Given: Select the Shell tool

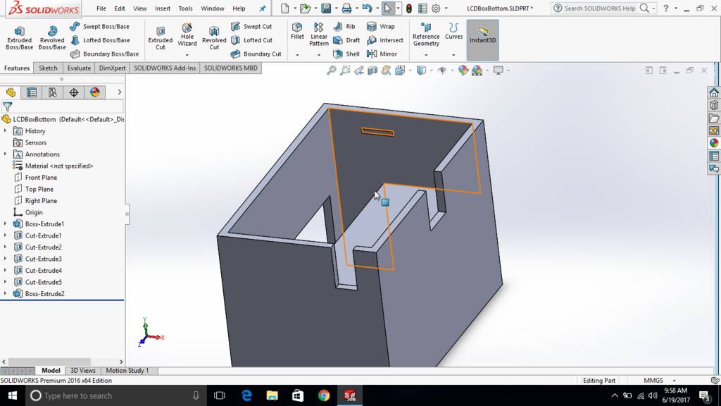Looking at the screenshot, I should [346, 54].
